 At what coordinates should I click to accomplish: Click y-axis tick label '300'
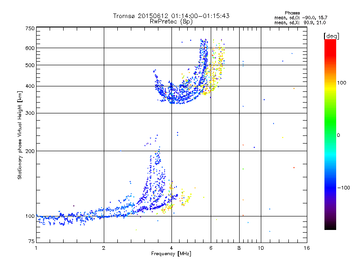point(30,113)
